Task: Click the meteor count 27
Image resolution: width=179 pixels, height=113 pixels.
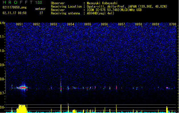Action: point(41,13)
